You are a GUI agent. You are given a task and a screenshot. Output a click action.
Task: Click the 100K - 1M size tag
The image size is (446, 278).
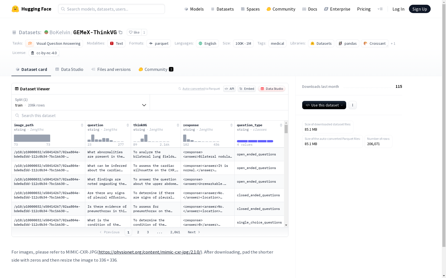tap(243, 43)
